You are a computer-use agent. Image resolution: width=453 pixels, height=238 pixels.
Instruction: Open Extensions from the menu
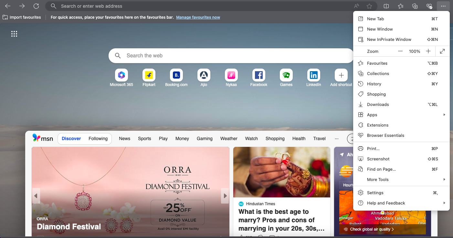(x=401, y=125)
